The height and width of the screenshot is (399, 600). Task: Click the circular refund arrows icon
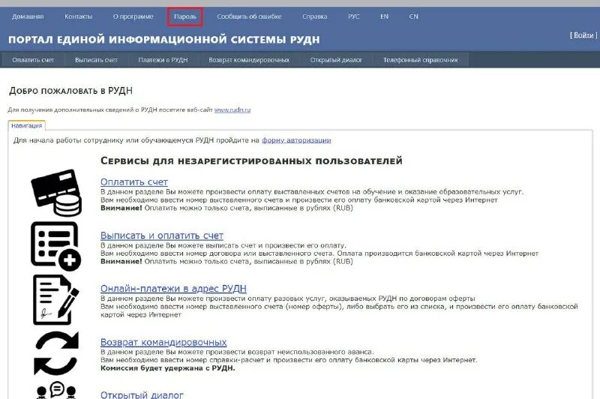(x=56, y=353)
